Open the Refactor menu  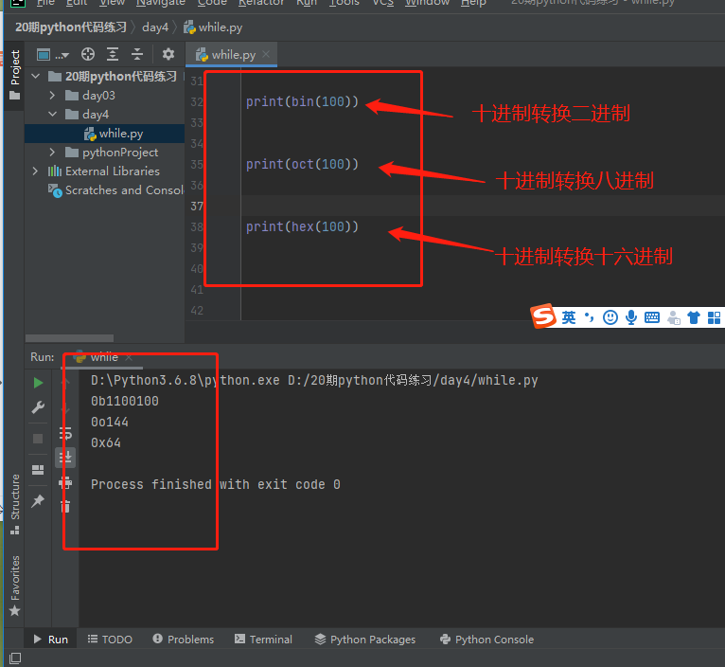(261, 3)
